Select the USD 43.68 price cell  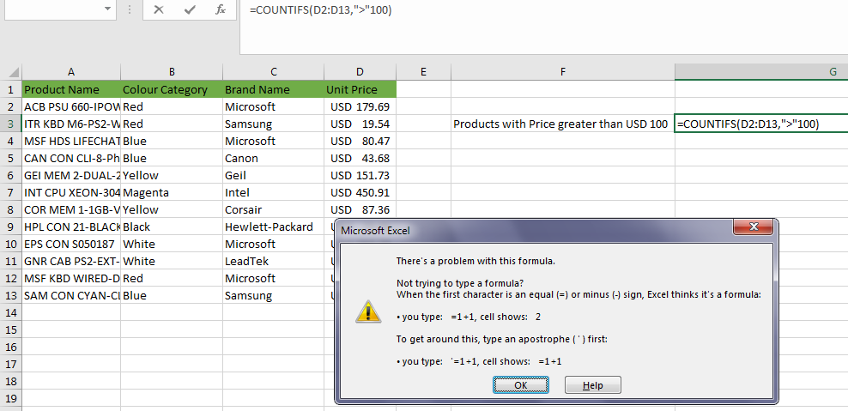point(360,159)
